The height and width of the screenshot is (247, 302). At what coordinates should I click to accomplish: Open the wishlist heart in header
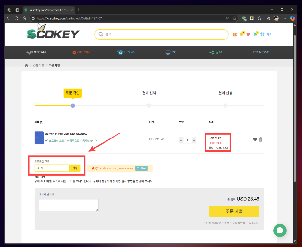248,34
